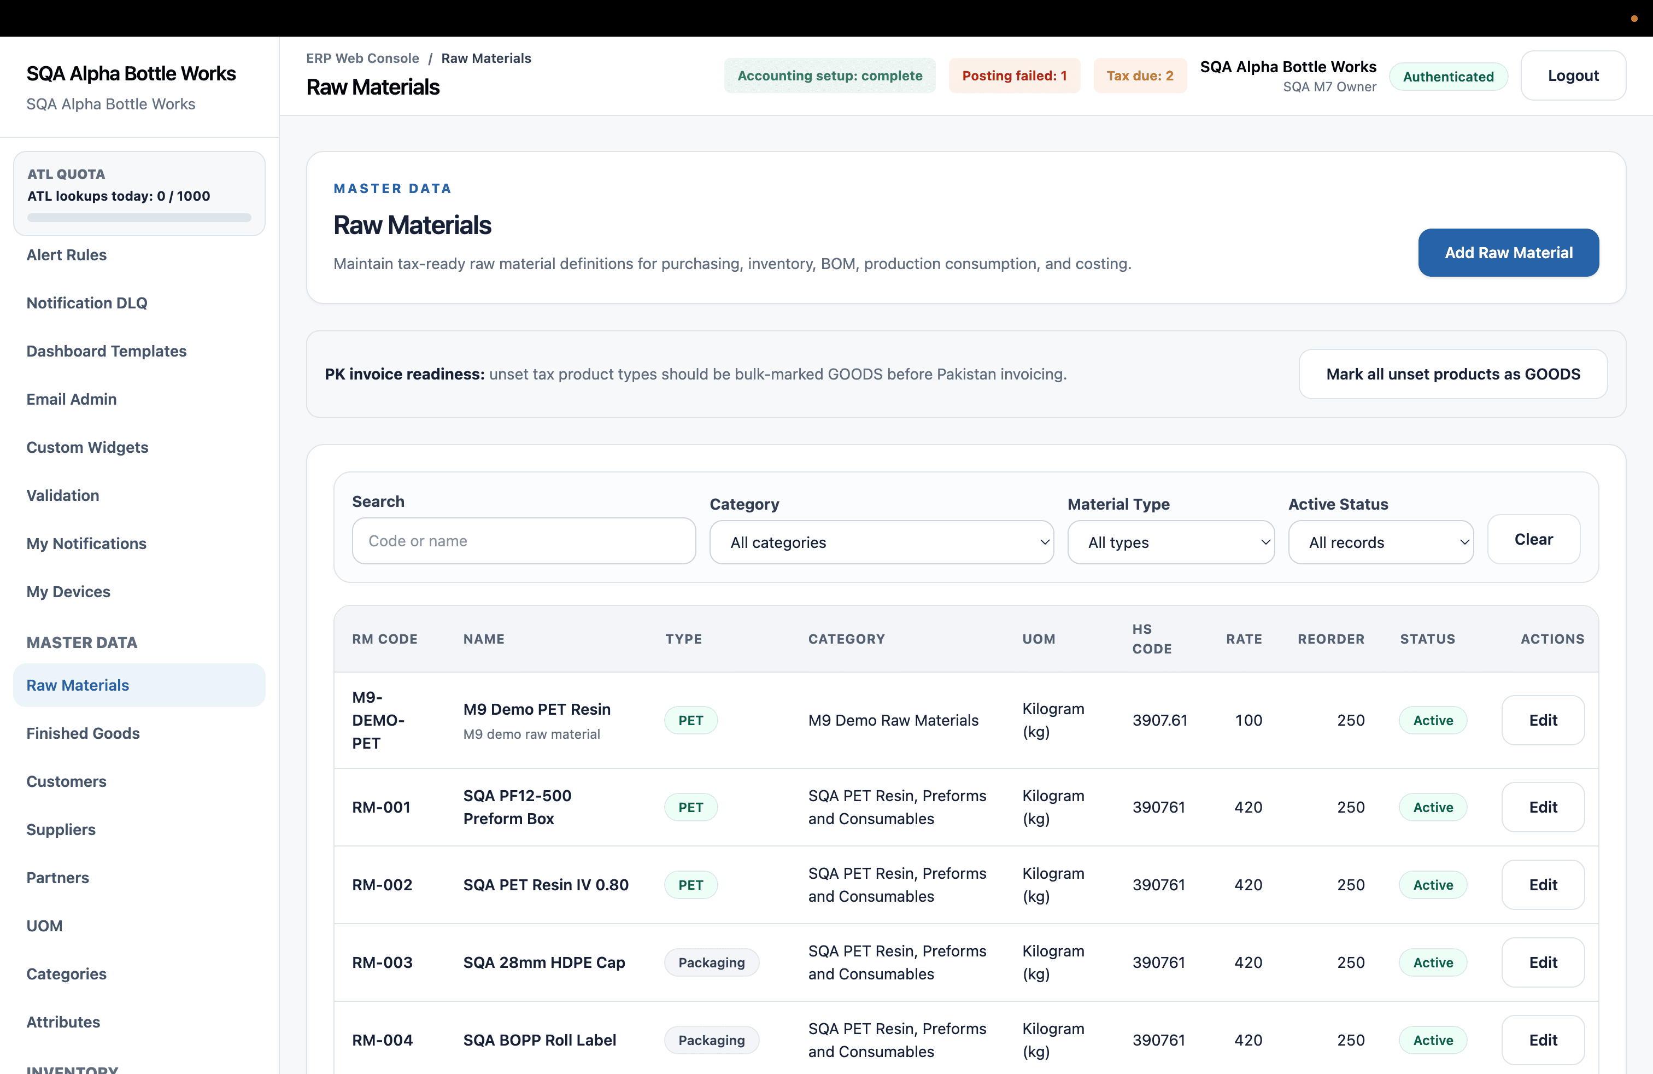This screenshot has width=1653, height=1074.
Task: Click Active status on RM-004 row
Action: point(1433,1041)
